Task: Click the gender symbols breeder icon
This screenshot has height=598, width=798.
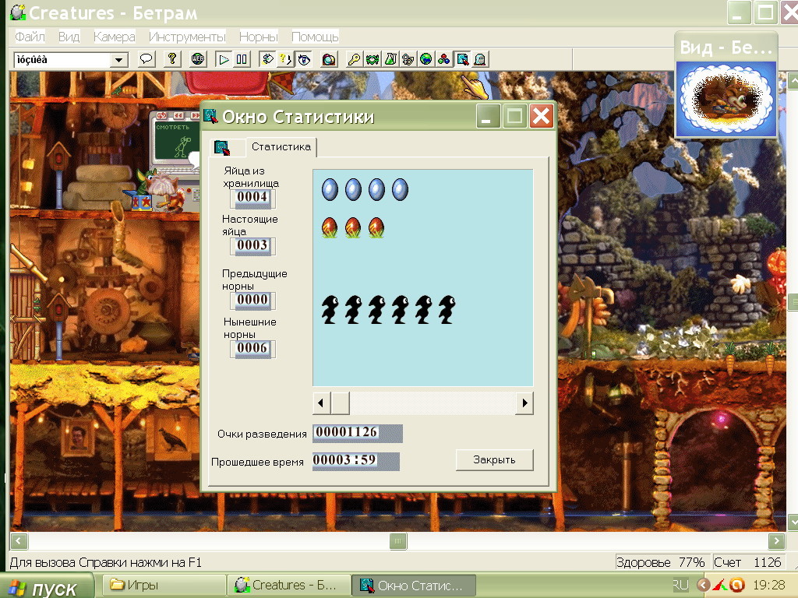Action: 408,59
